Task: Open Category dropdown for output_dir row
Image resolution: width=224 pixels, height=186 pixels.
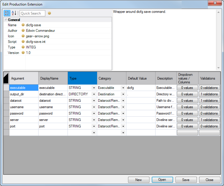Action: 123,94
